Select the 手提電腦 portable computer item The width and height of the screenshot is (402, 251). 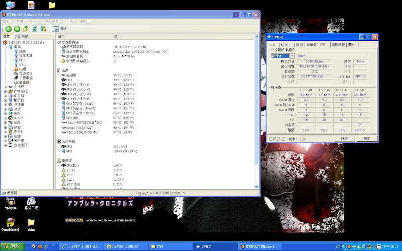pyautogui.click(x=23, y=78)
